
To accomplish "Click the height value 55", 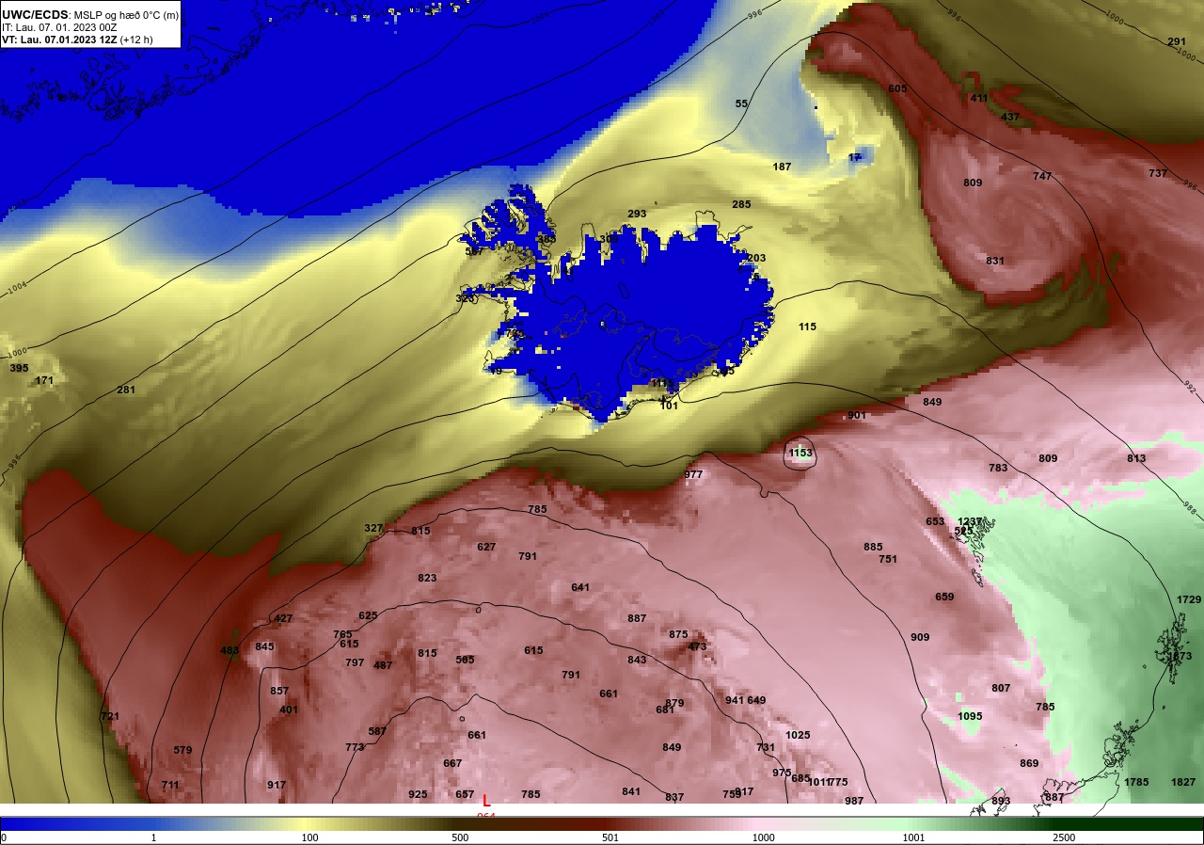I will [741, 104].
